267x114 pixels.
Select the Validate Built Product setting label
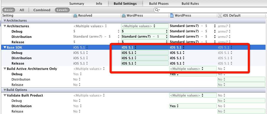tap(25, 95)
